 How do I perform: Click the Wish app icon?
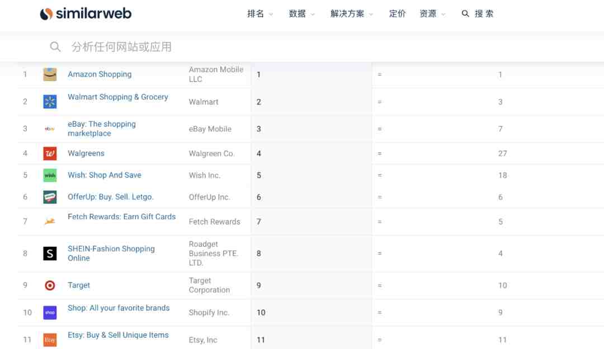click(x=50, y=175)
